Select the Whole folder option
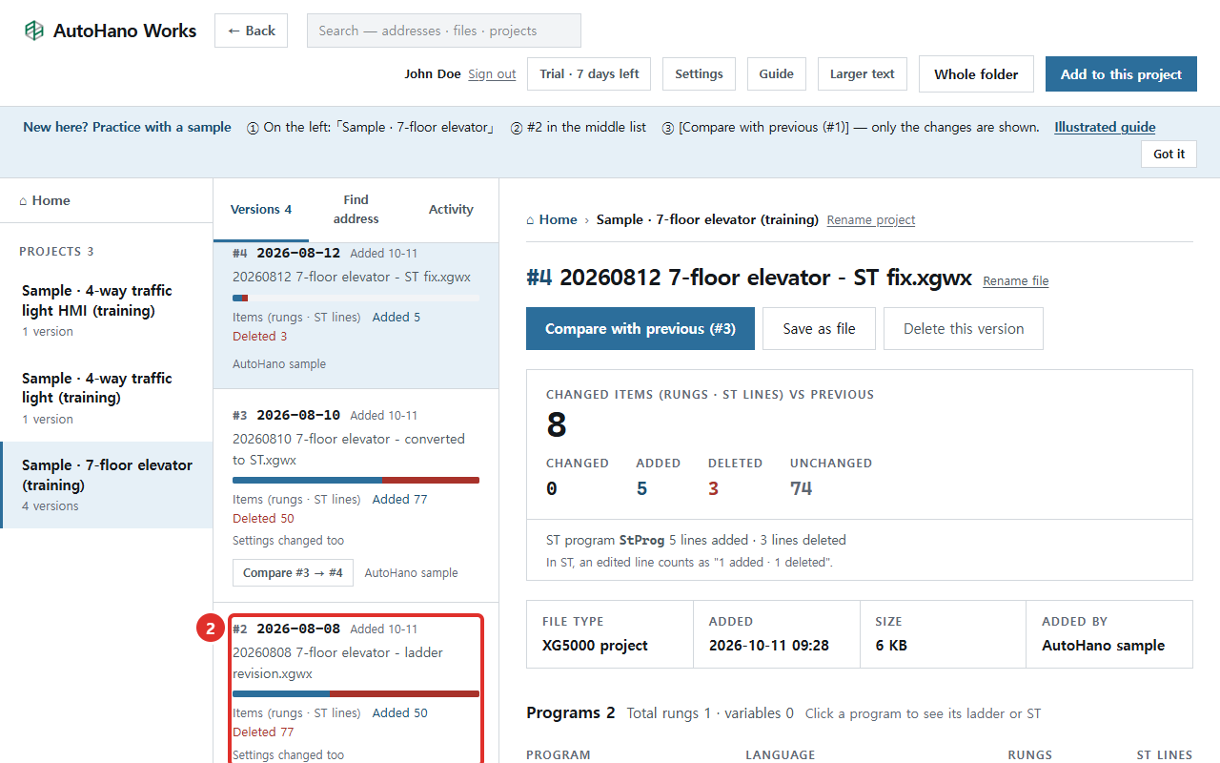Screen dimensions: 1220x763 tap(976, 74)
